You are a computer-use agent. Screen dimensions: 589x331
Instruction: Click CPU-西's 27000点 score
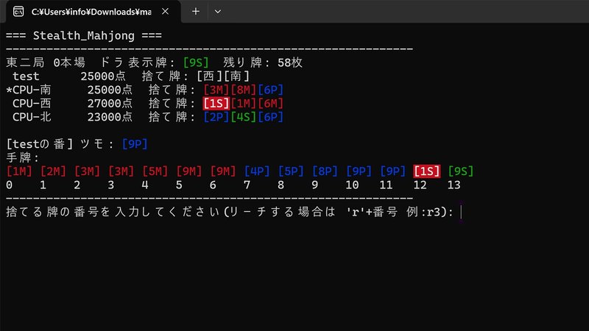[110, 104]
